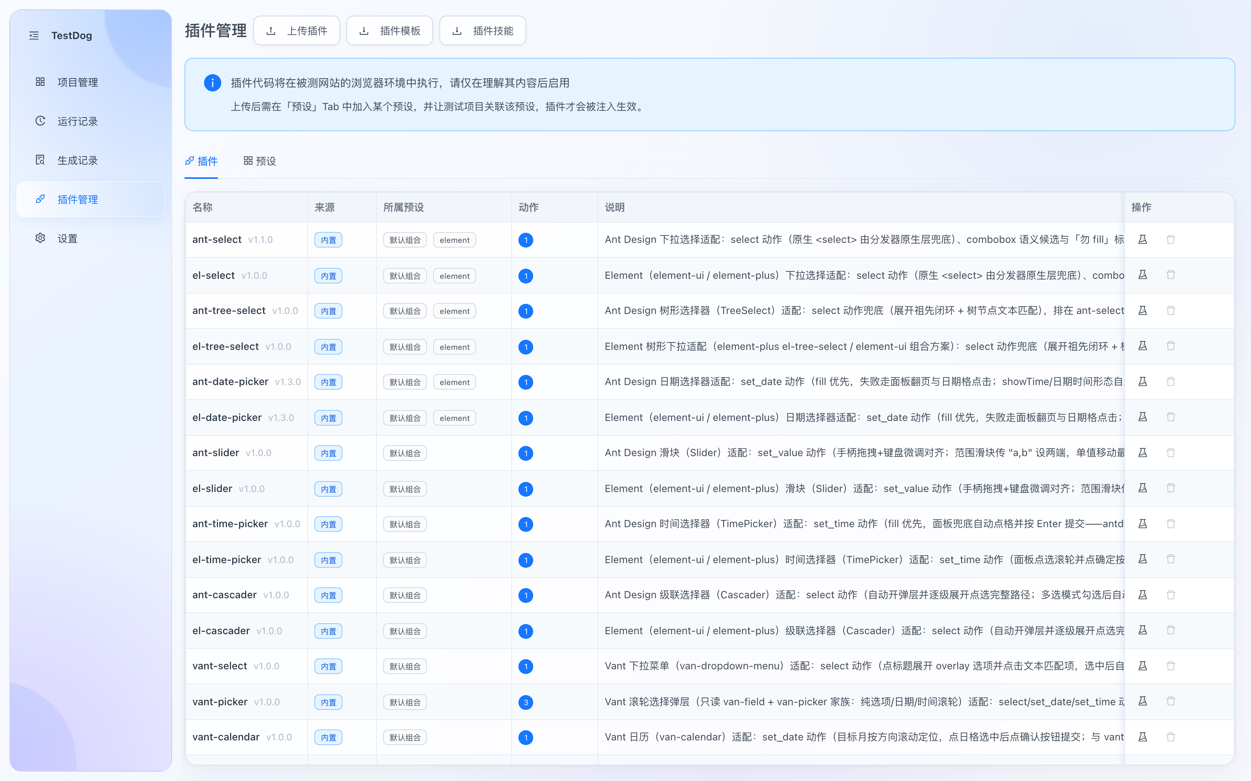Test the el-slider plugin with its flask icon
The width and height of the screenshot is (1251, 781).
[1142, 488]
